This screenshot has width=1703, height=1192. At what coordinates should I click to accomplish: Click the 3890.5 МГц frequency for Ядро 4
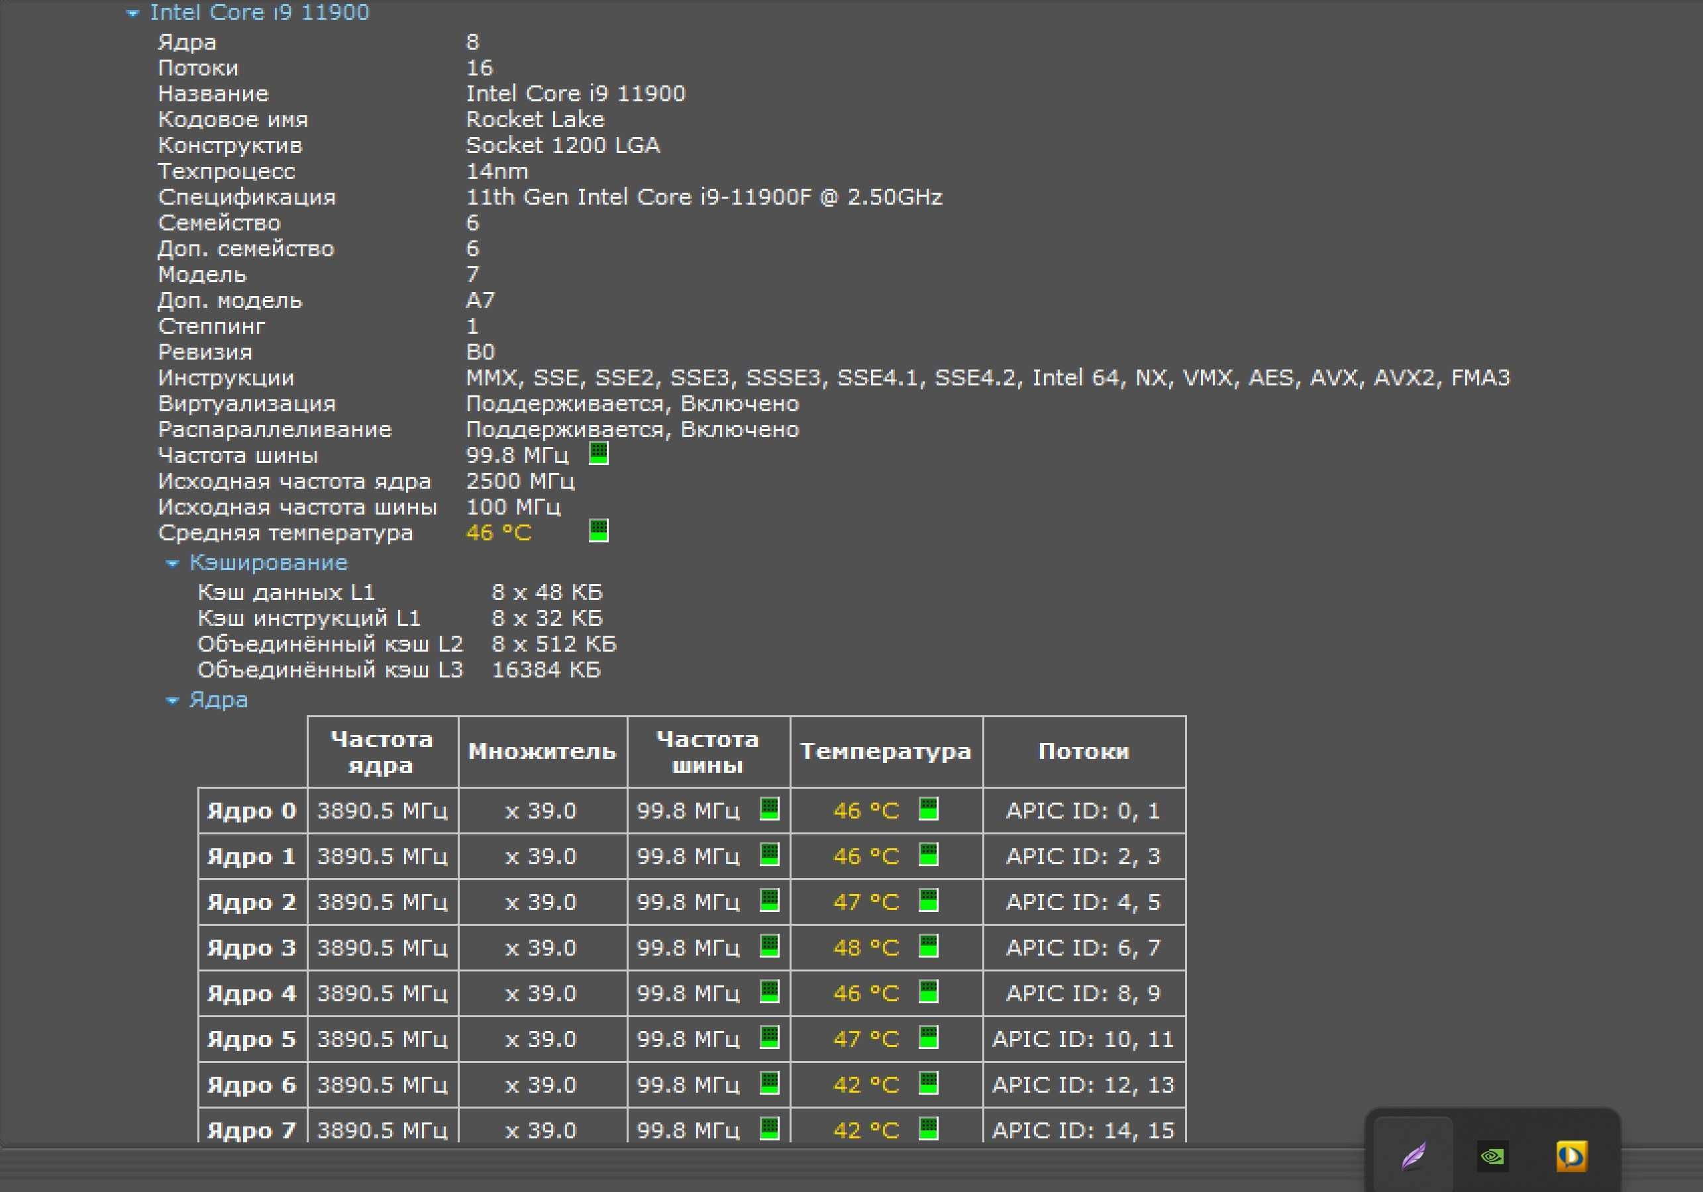coord(383,994)
